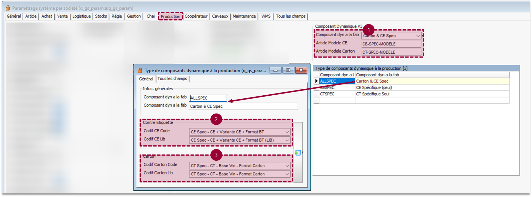Screen dimensions: 532x197
Task: Go to the WMS tab
Action: coord(266,16)
